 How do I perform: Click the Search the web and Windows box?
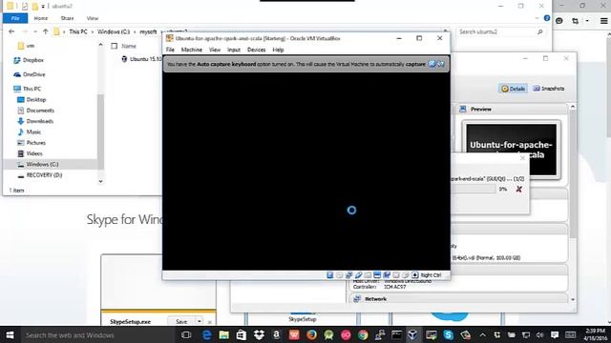pos(97,334)
